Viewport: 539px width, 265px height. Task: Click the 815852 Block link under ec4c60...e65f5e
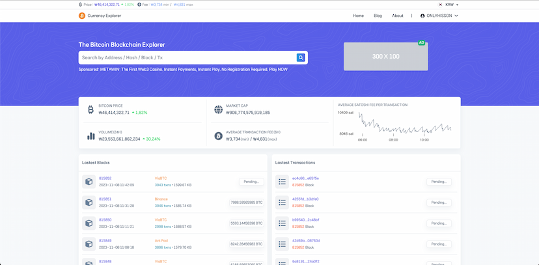pyautogui.click(x=297, y=185)
